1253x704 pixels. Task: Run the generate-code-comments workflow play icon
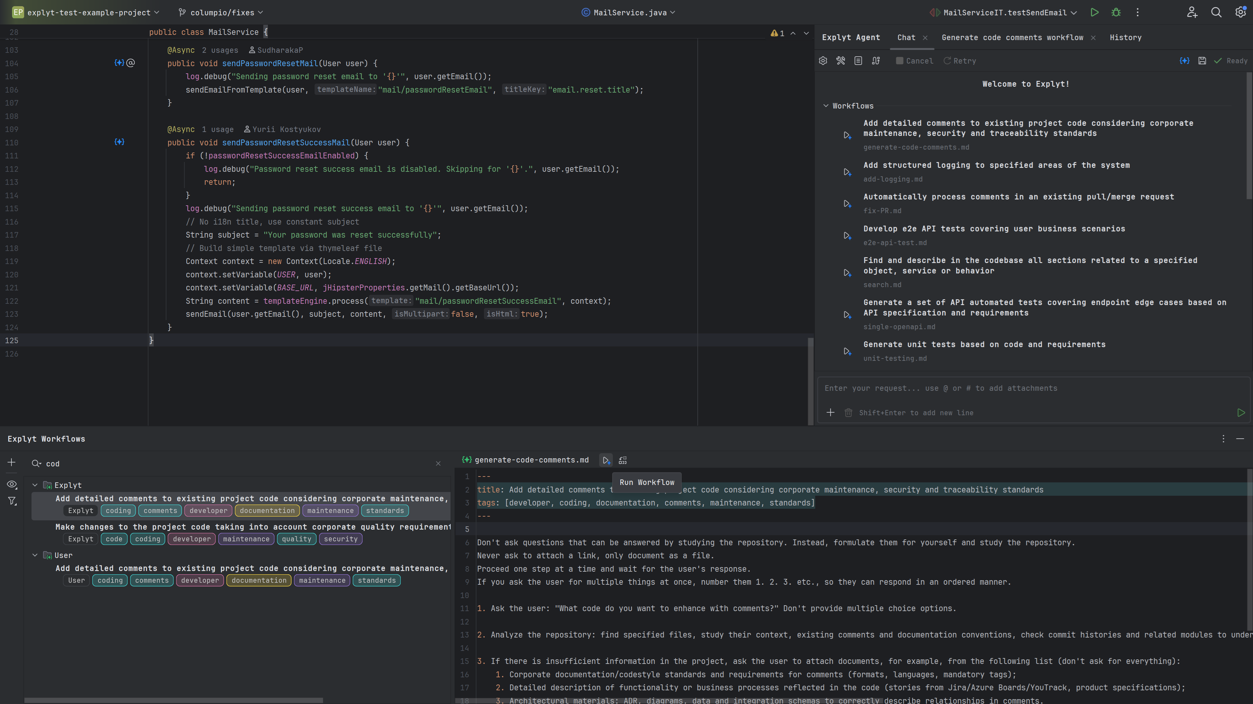pyautogui.click(x=606, y=460)
